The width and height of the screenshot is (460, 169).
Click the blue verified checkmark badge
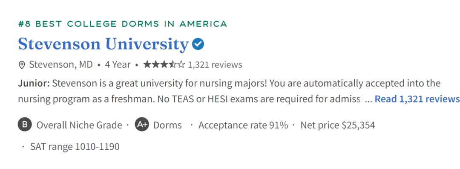click(x=198, y=44)
